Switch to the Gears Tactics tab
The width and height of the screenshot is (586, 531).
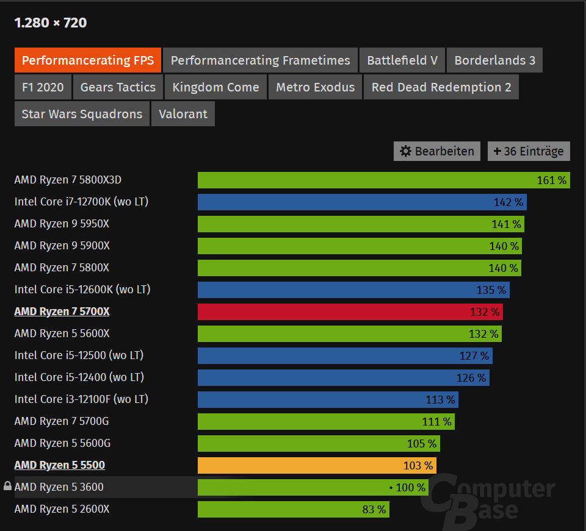118,87
